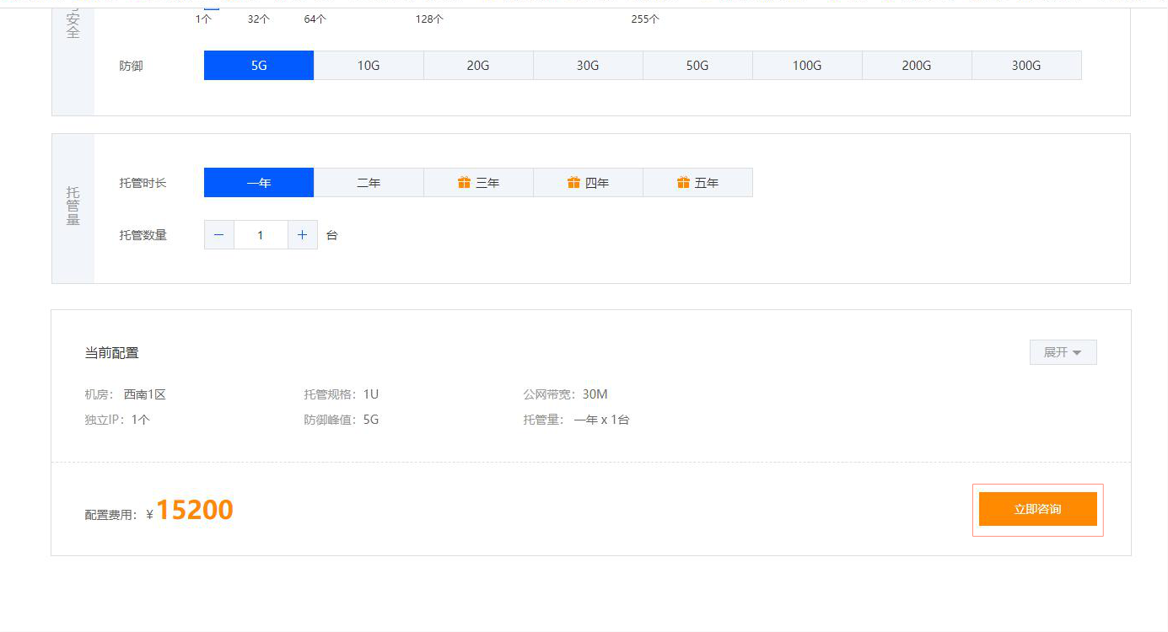This screenshot has width=1168, height=632.
Task: Select 10G defense option
Action: coord(369,66)
